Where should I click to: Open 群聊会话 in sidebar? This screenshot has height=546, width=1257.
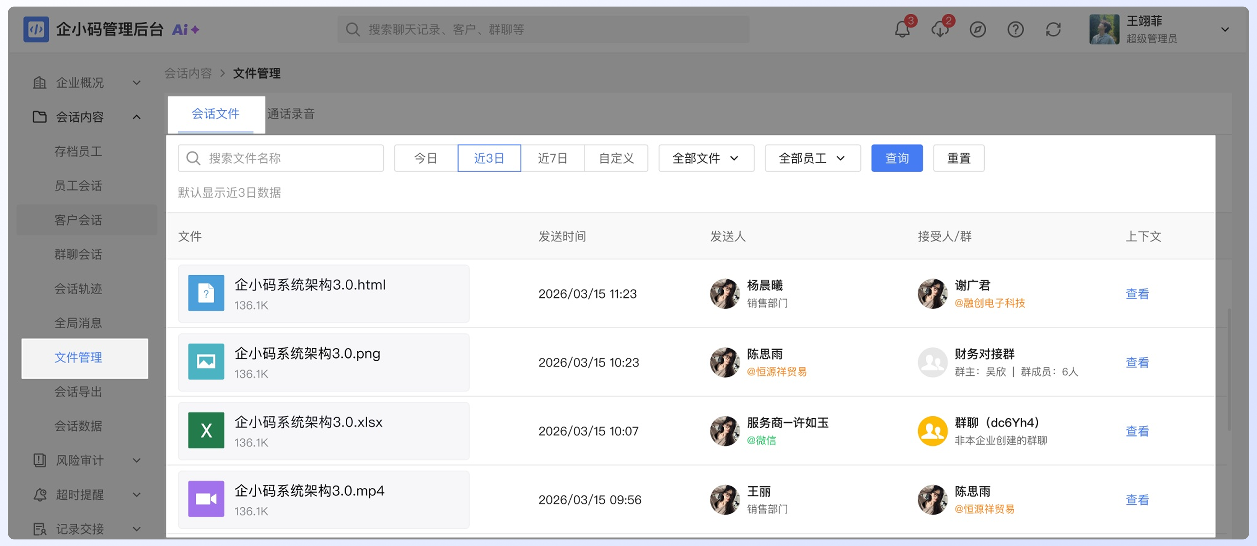(x=78, y=255)
